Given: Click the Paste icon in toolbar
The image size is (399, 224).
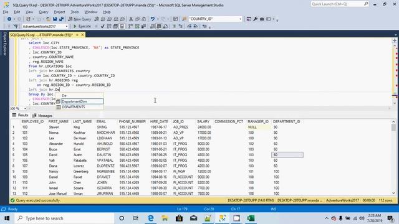Looking at the screenshot, I should 144,19.
